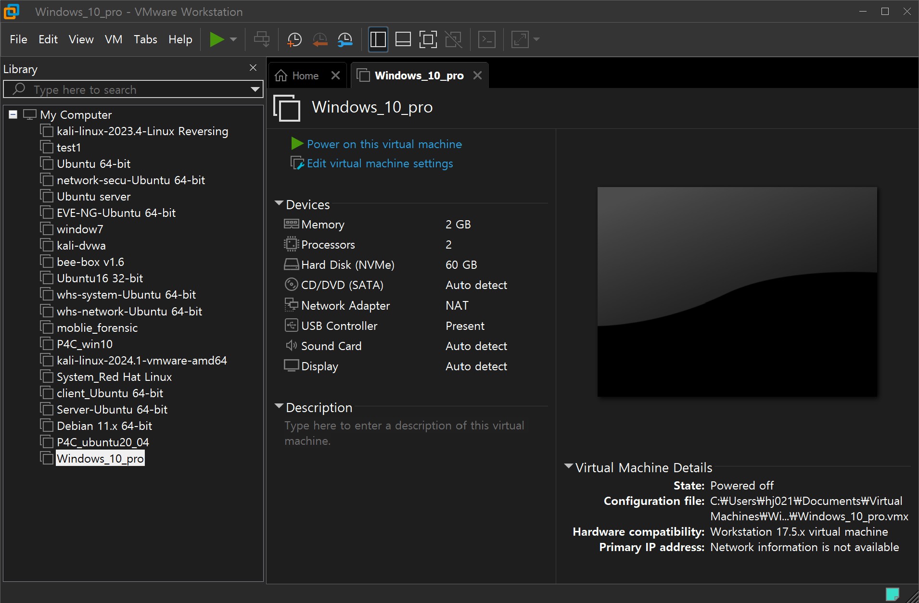
Task: Select Ubuntu16 32-bit VM
Action: point(100,278)
